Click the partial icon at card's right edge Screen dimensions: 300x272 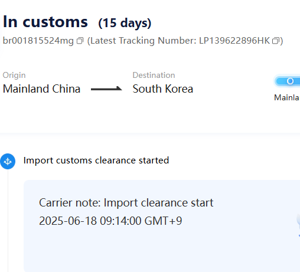pos(298,225)
